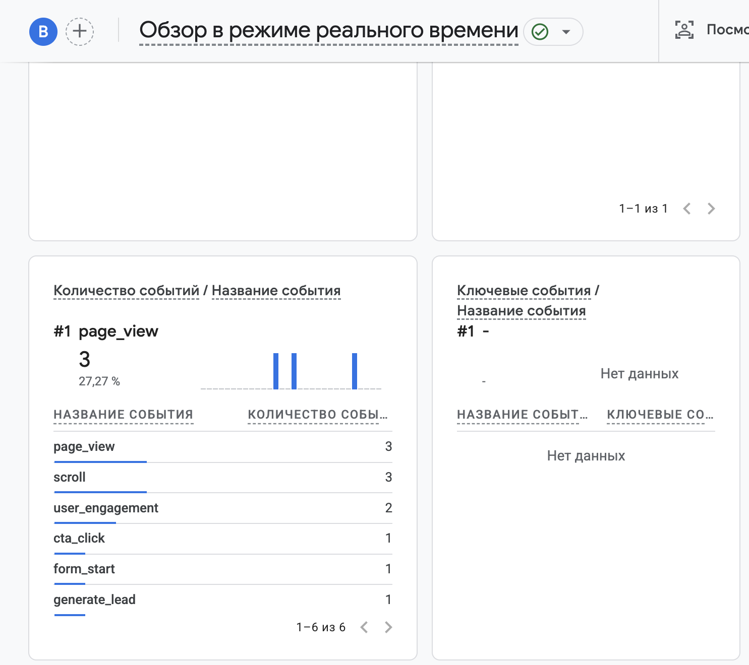Screen dimensions: 749x665
Task: Open the 'Название события' dimension in events card
Action: 276,291
